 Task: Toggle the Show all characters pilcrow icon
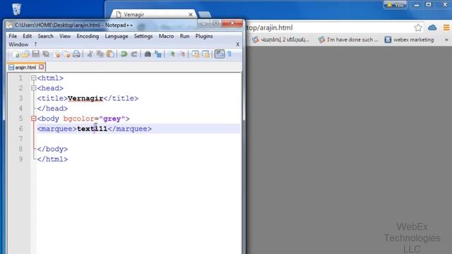[x=230, y=54]
